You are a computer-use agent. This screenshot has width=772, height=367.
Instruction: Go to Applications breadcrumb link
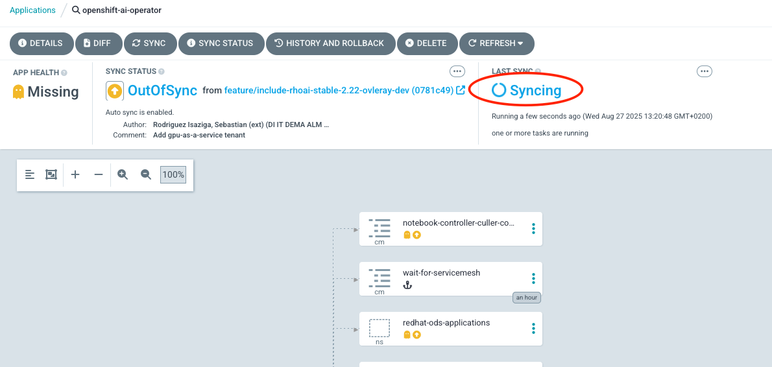(32, 10)
